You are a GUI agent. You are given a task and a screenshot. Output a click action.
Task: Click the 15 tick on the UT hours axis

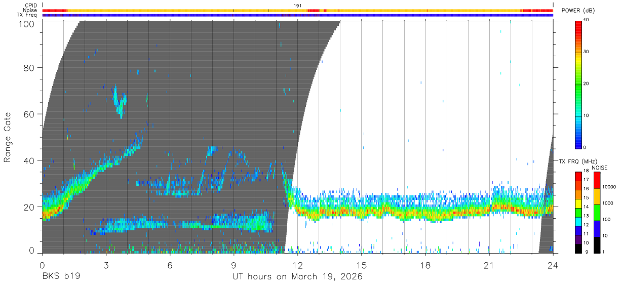361,265
